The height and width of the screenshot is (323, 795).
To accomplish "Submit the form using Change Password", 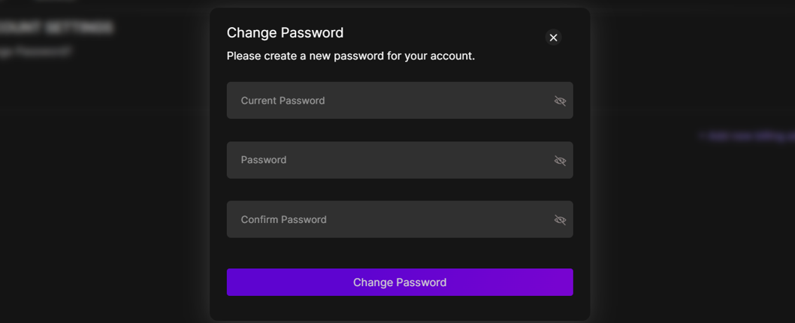I will point(400,282).
